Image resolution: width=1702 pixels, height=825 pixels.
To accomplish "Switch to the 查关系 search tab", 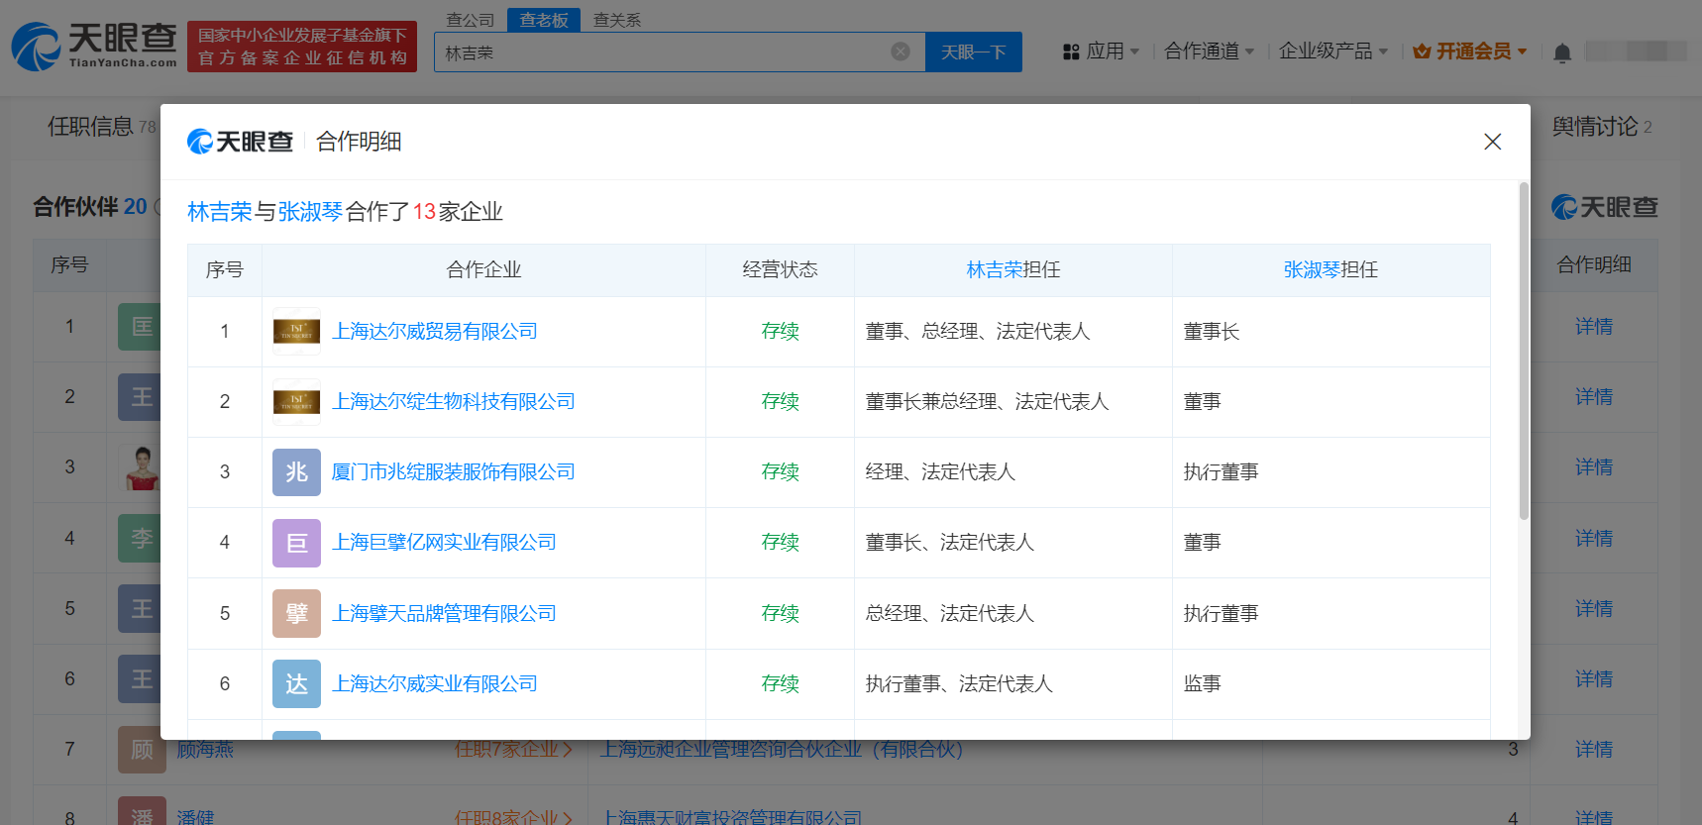I will click(617, 20).
